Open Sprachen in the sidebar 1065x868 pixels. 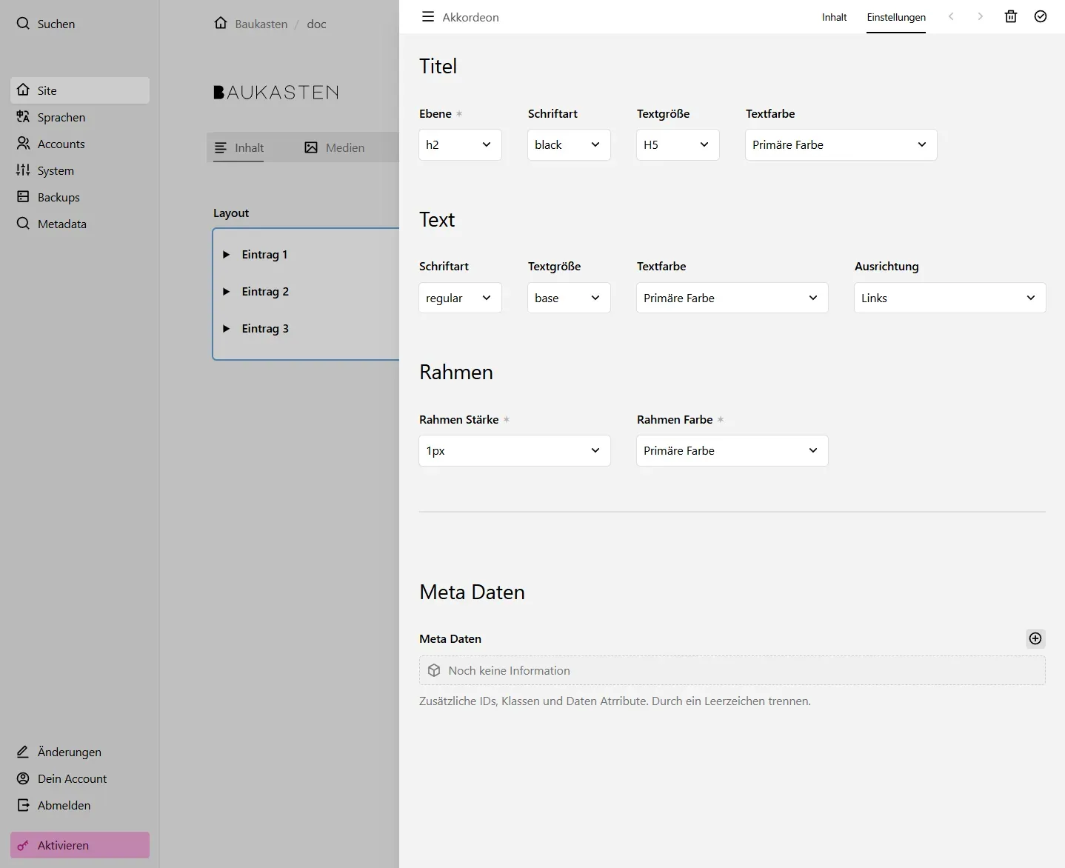click(x=61, y=117)
